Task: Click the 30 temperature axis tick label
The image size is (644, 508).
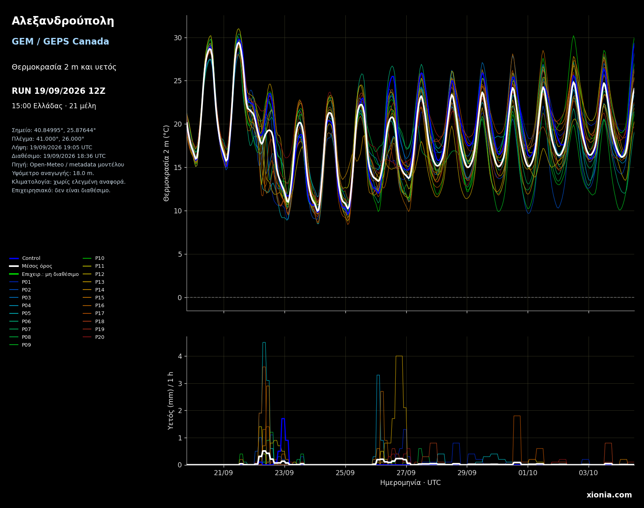Action: point(178,38)
